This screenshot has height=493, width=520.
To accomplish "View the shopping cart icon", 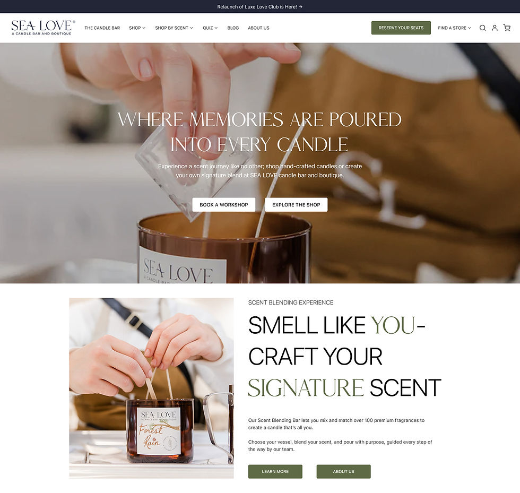I will click(x=507, y=28).
